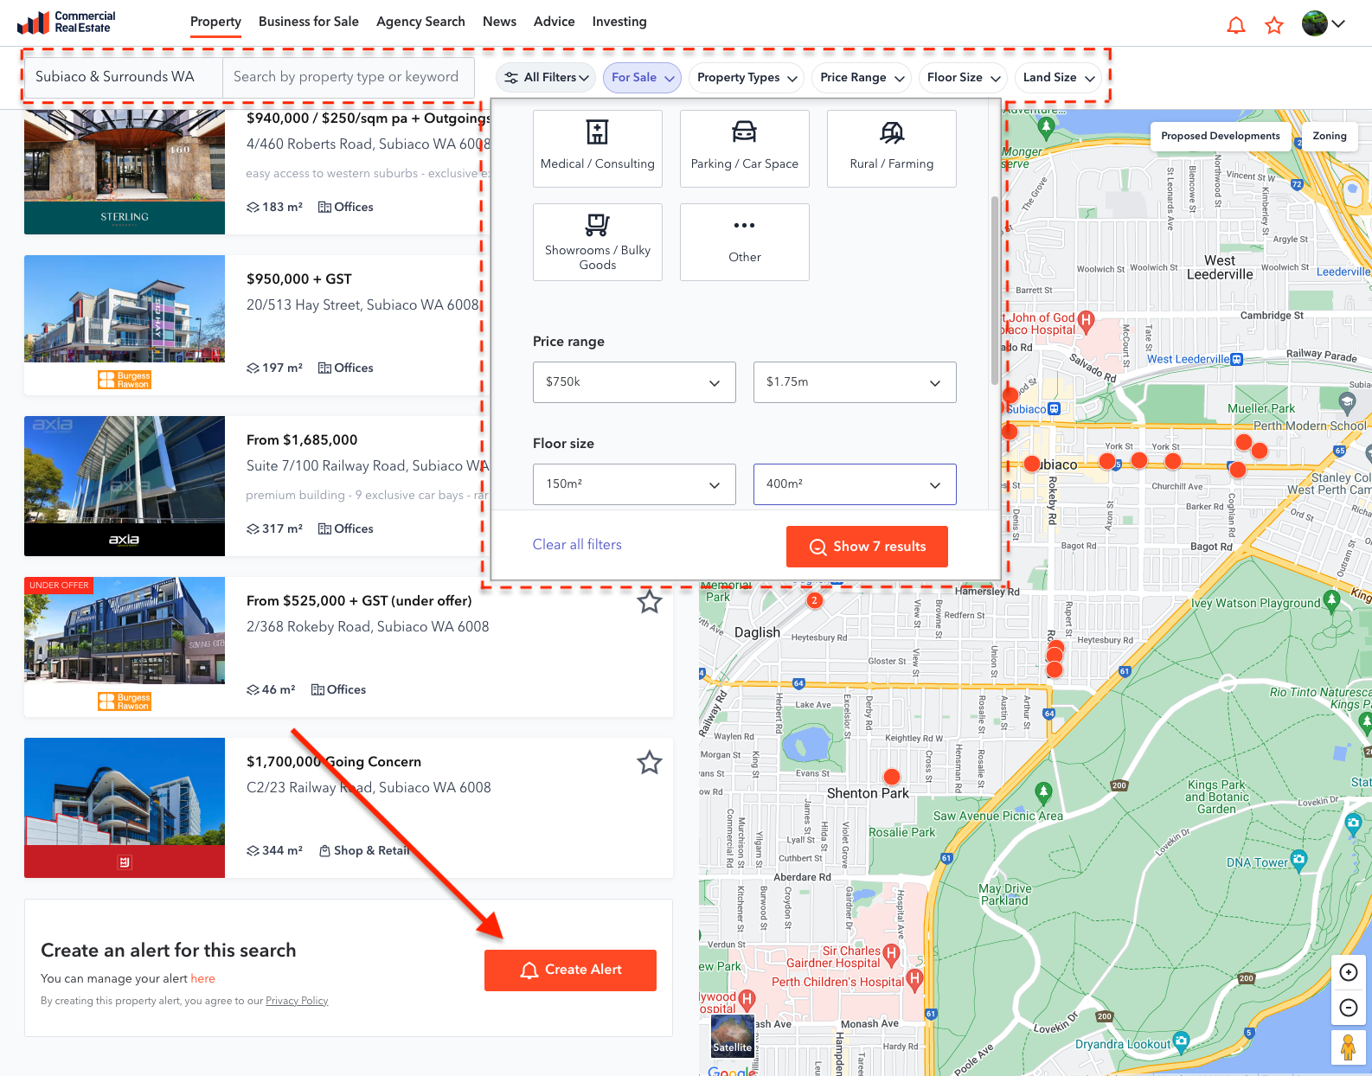Open maximum floor size 400m² dropdown

855,484
